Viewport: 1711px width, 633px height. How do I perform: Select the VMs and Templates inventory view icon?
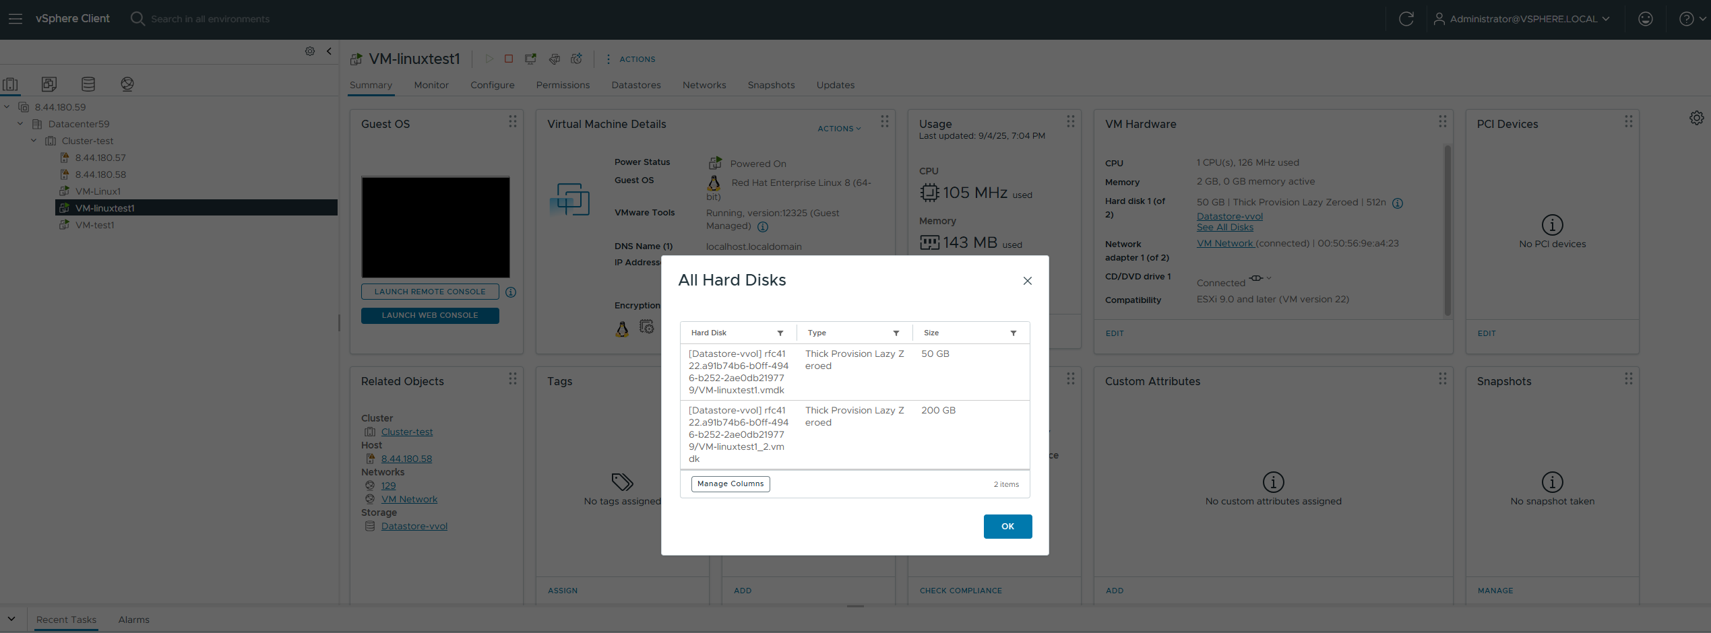49,84
